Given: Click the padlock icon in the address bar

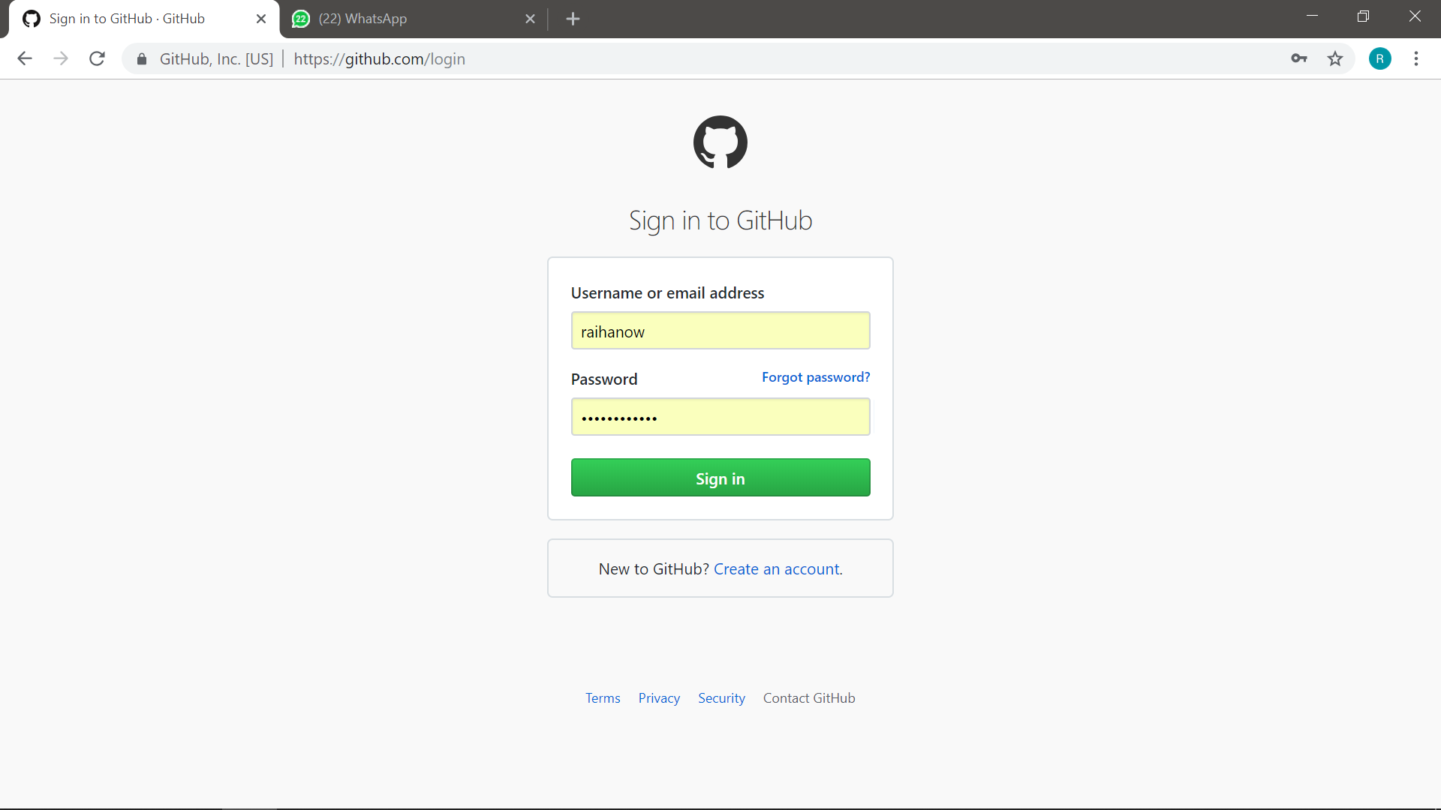Looking at the screenshot, I should pyautogui.click(x=141, y=58).
